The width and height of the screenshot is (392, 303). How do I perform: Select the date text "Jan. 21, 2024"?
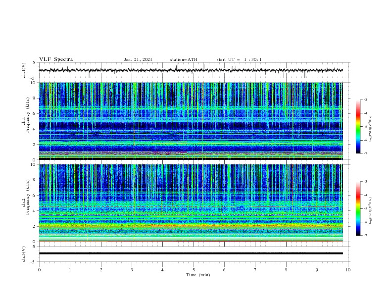138,59
